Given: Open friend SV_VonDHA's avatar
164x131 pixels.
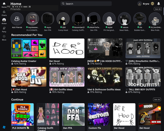Looking at the screenshot, I should pyautogui.click(x=155, y=19).
